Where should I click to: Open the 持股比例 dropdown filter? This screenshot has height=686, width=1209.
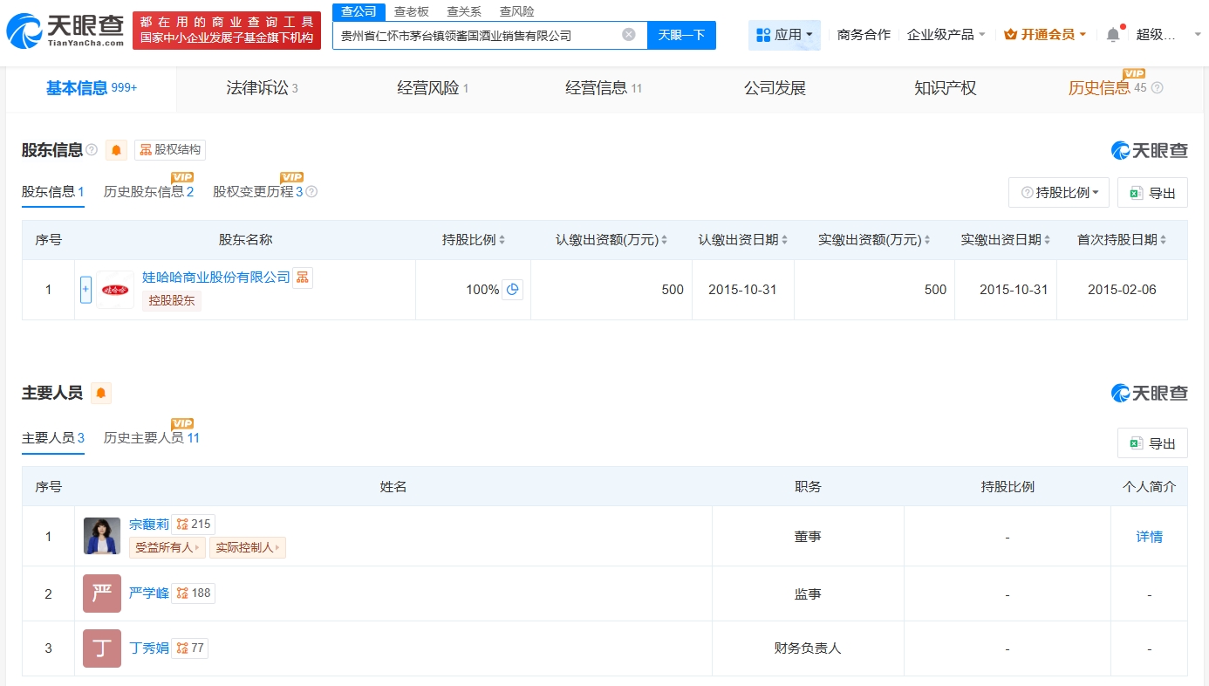[1059, 193]
